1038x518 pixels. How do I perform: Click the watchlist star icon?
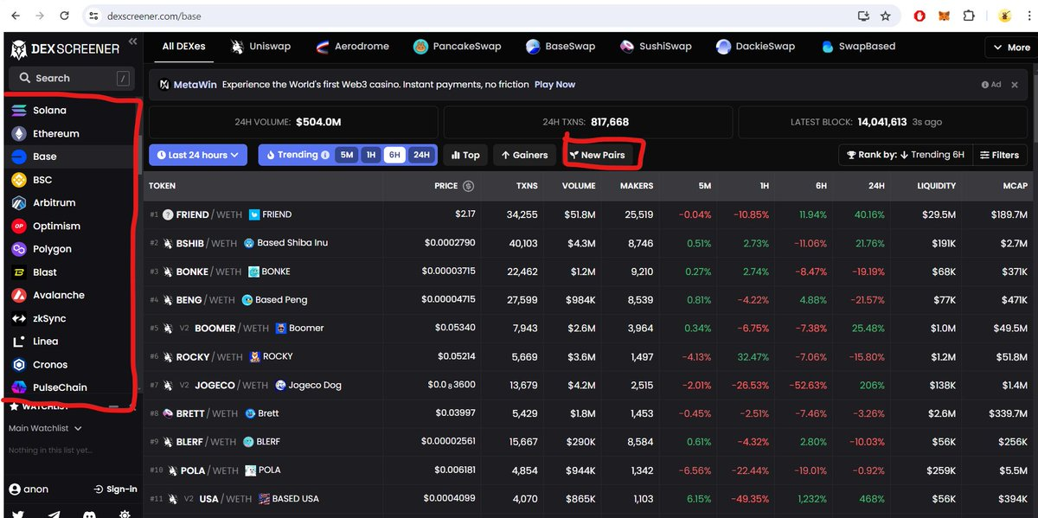(14, 406)
